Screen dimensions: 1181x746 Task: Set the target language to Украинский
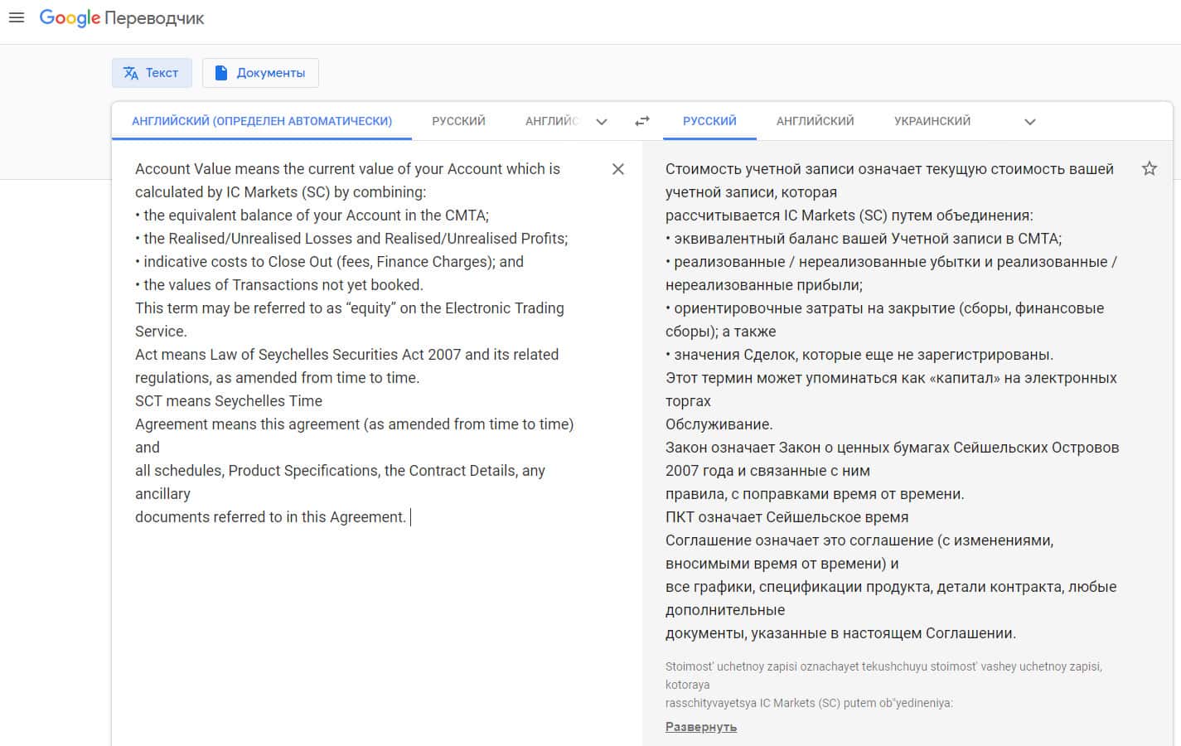pyautogui.click(x=932, y=121)
